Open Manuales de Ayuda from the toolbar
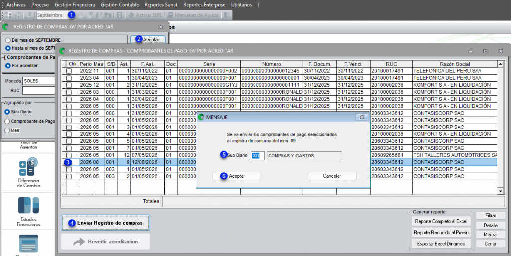 point(193,15)
